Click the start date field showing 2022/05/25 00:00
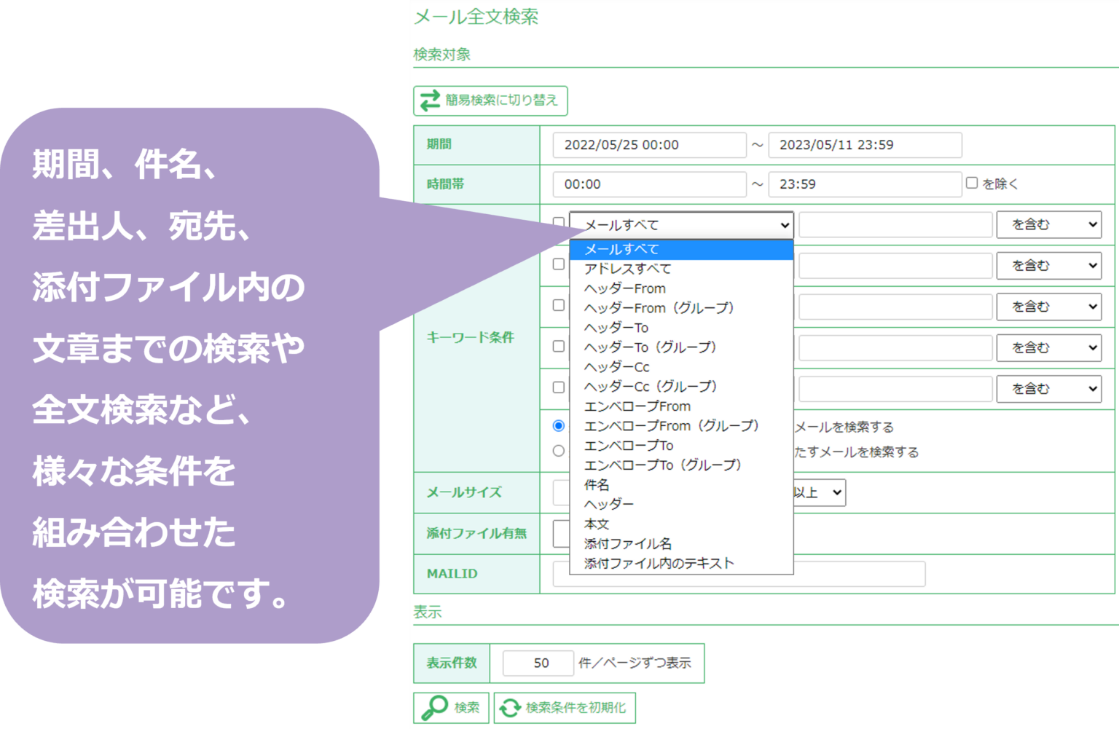Screen dimensions: 1119x729 (x=648, y=144)
